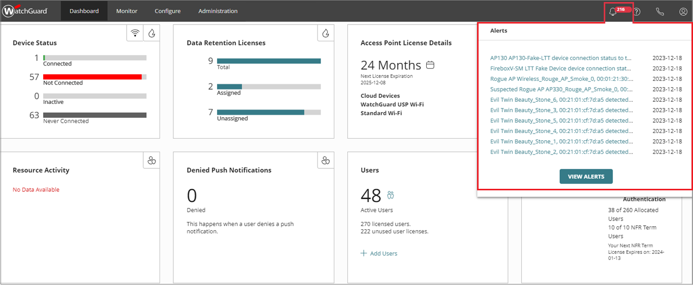Image resolution: width=693 pixels, height=285 pixels.
Task: Click the Firebox flame icon on Device Status
Action: [151, 33]
